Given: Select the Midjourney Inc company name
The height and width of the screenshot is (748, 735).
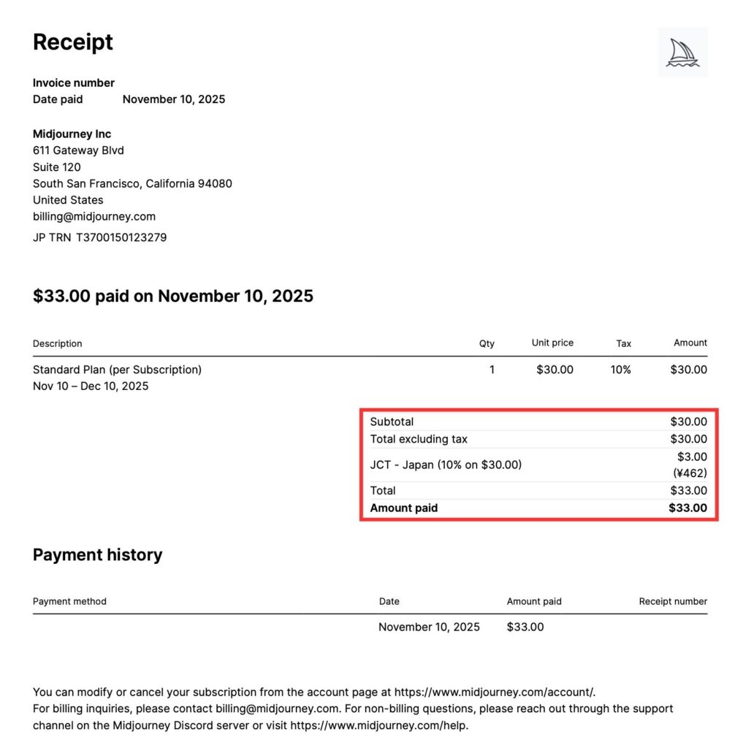Looking at the screenshot, I should pos(72,134).
